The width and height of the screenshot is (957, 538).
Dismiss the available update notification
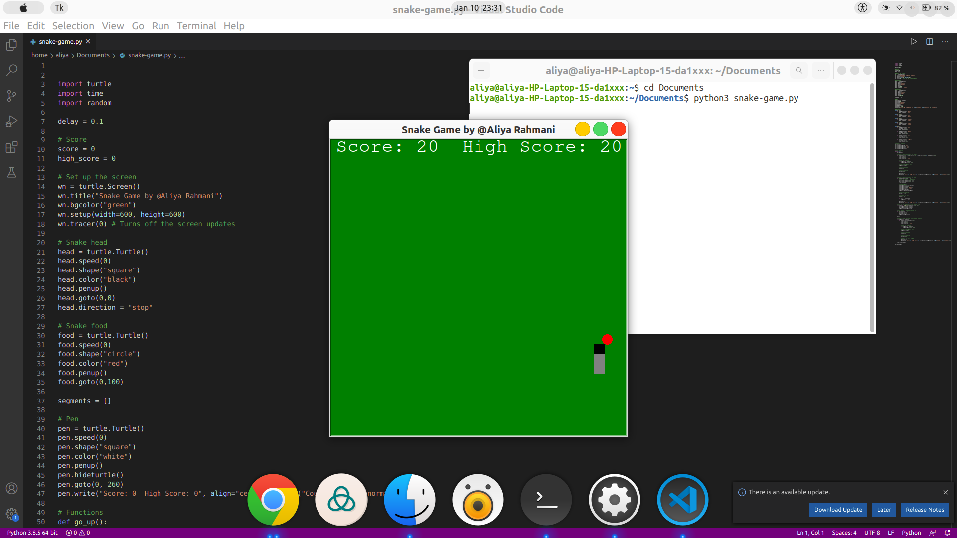(945, 492)
